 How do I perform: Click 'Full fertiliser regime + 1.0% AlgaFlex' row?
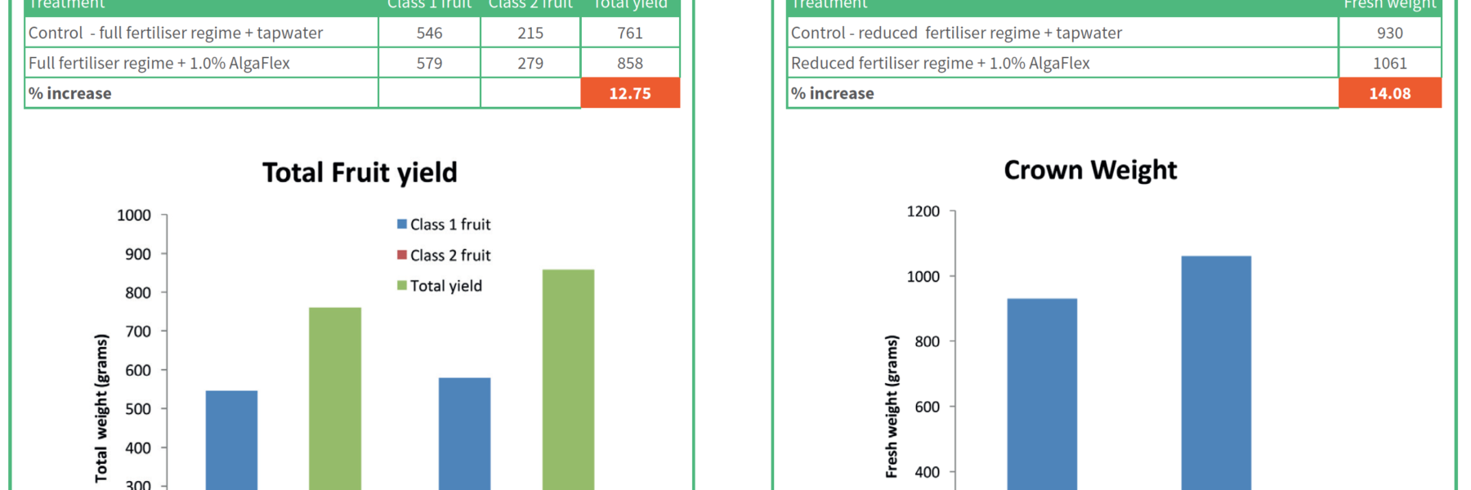pyautogui.click(x=352, y=63)
